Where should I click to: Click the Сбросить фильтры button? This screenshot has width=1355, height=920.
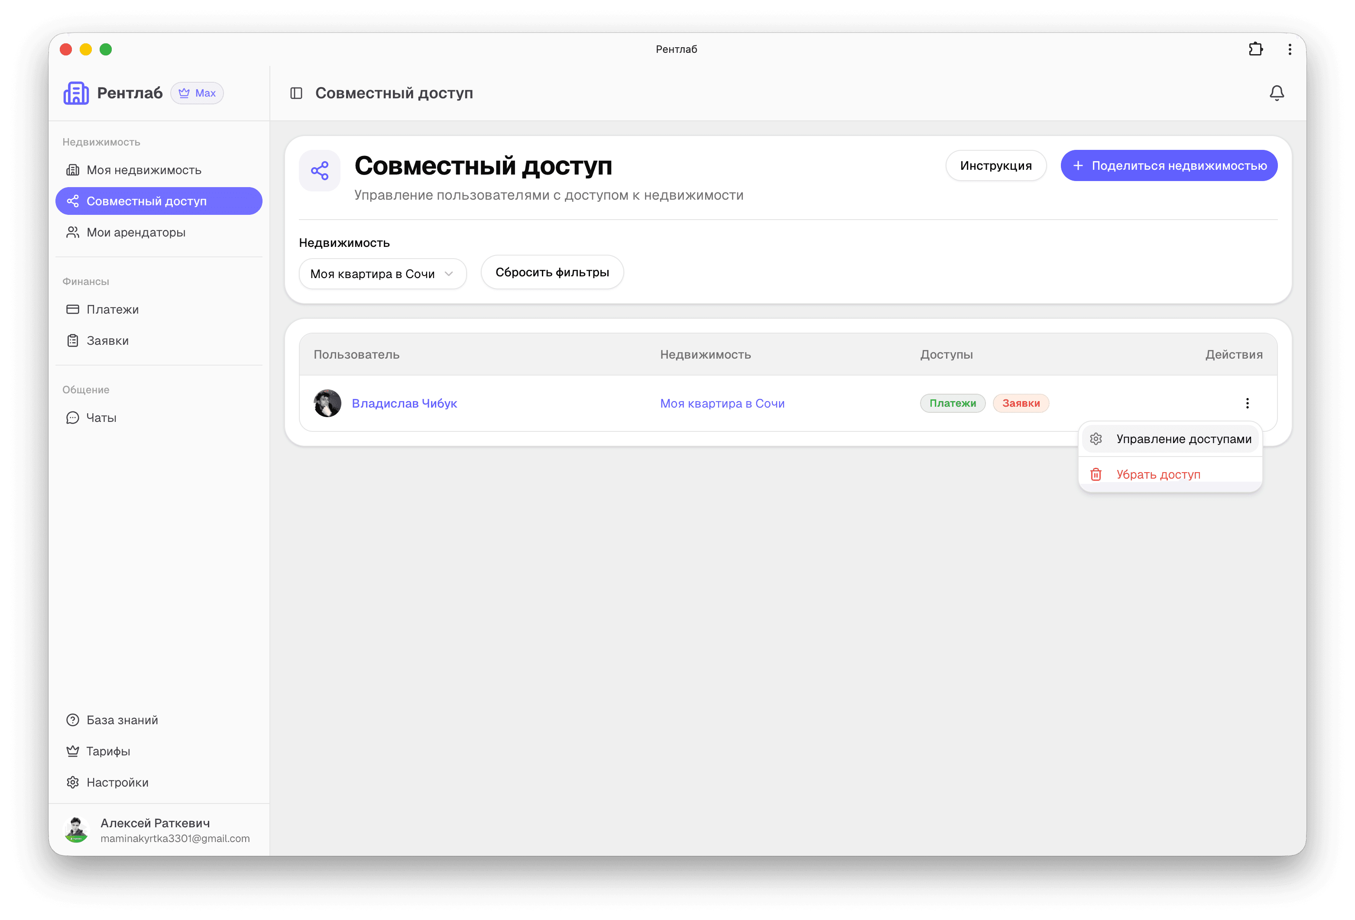tap(551, 272)
